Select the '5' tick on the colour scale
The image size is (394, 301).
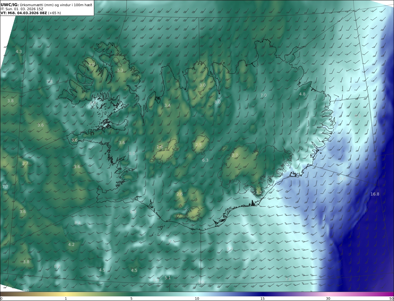pos(131,299)
